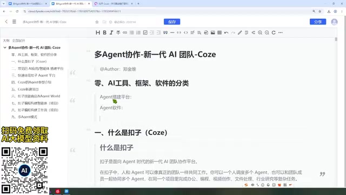Bookmark this page with the star icon
346x195 pixels.
tap(320, 11)
